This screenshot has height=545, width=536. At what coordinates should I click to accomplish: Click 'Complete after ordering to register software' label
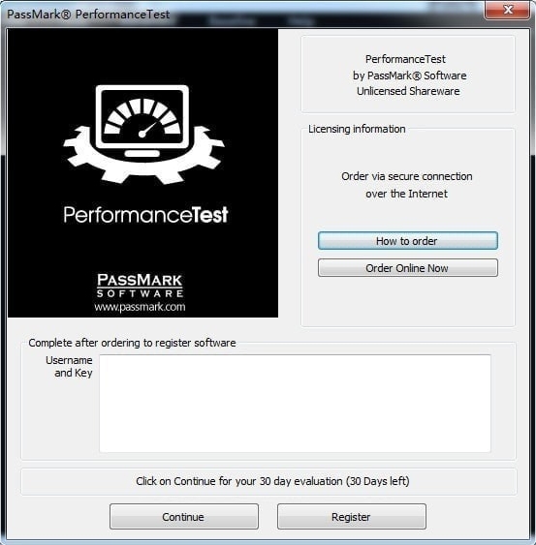pyautogui.click(x=132, y=343)
